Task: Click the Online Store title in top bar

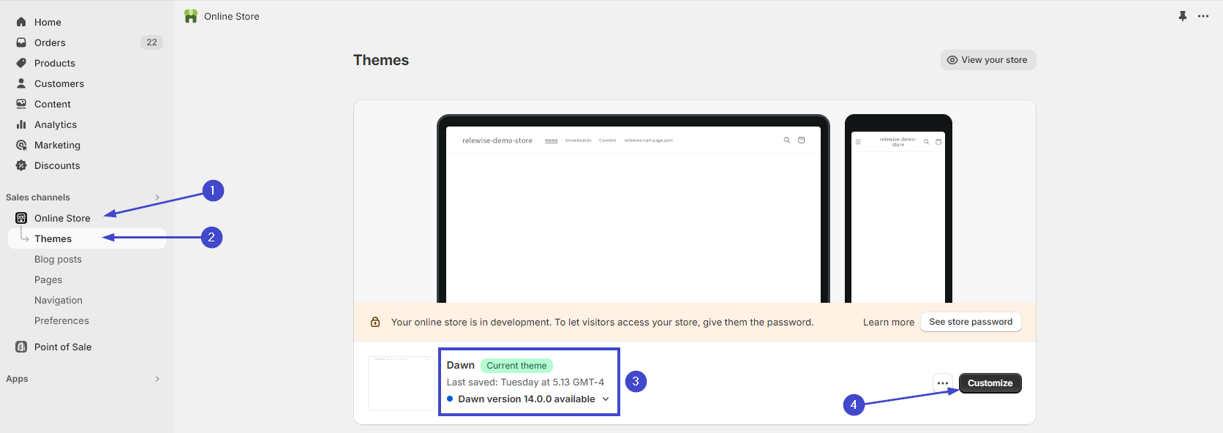Action: click(232, 16)
